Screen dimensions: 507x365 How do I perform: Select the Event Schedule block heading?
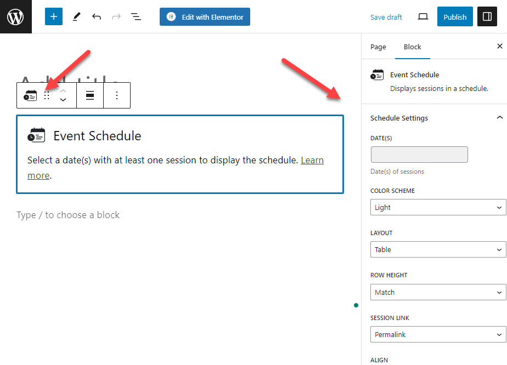97,136
